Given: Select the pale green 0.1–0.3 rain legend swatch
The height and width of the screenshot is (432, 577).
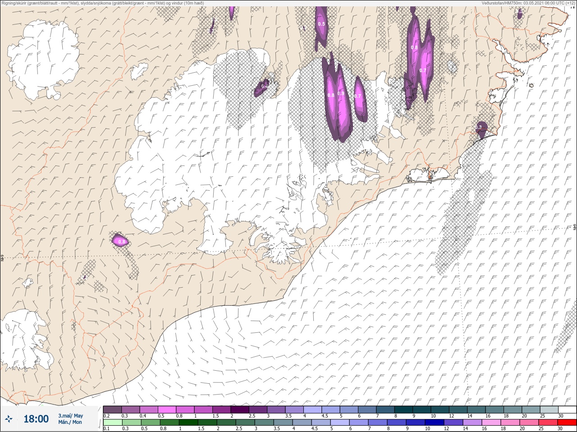Looking at the screenshot, I should coord(112,423).
